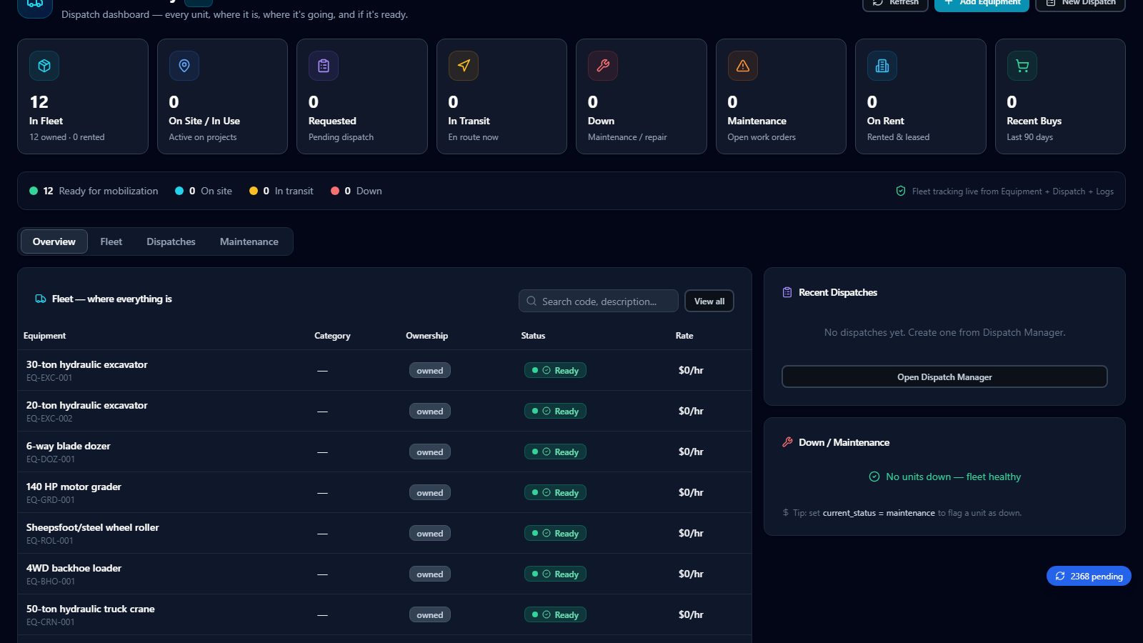Open the Fleet tab
This screenshot has width=1143, height=643.
111,241
